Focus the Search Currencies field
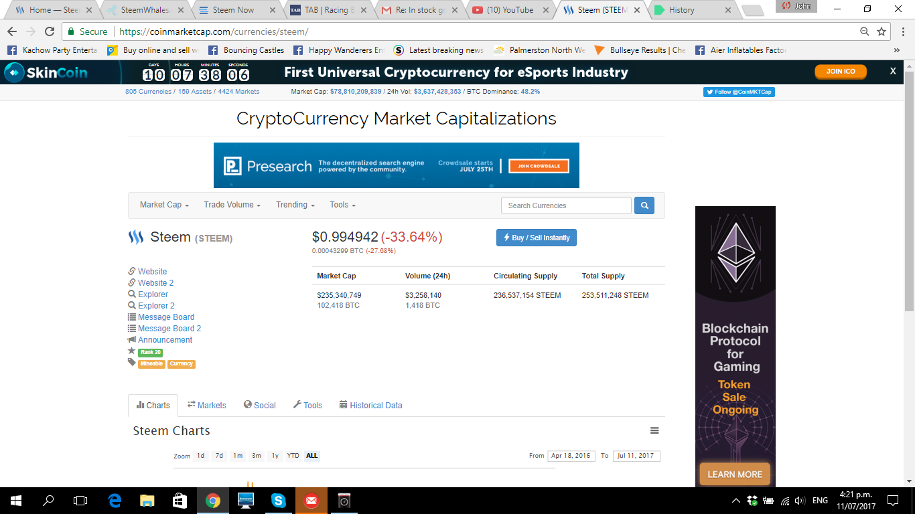 pyautogui.click(x=566, y=205)
